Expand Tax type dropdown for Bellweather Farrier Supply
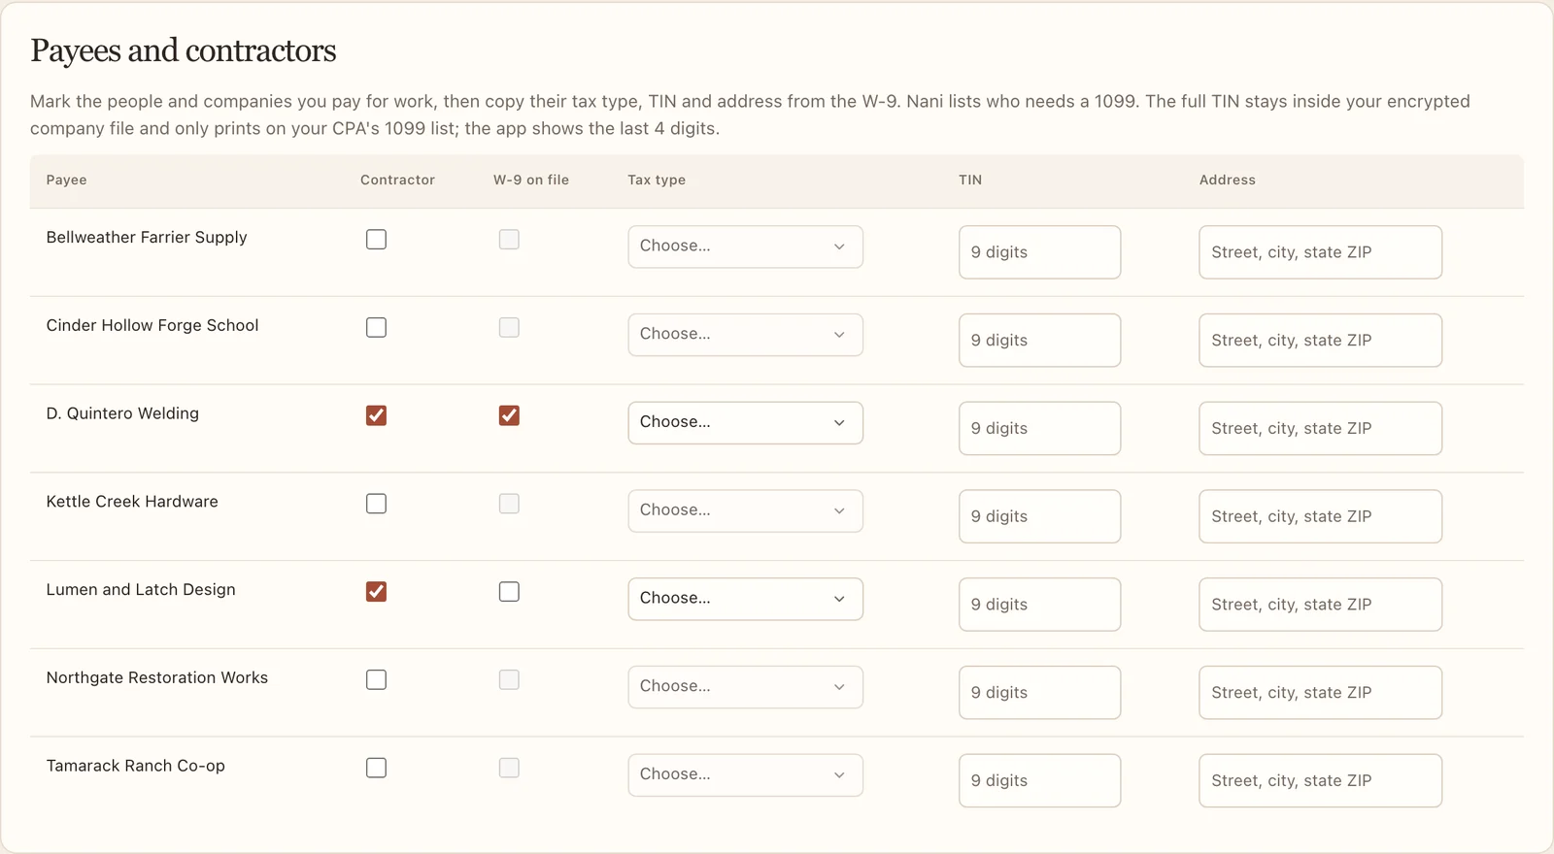 [x=745, y=246]
